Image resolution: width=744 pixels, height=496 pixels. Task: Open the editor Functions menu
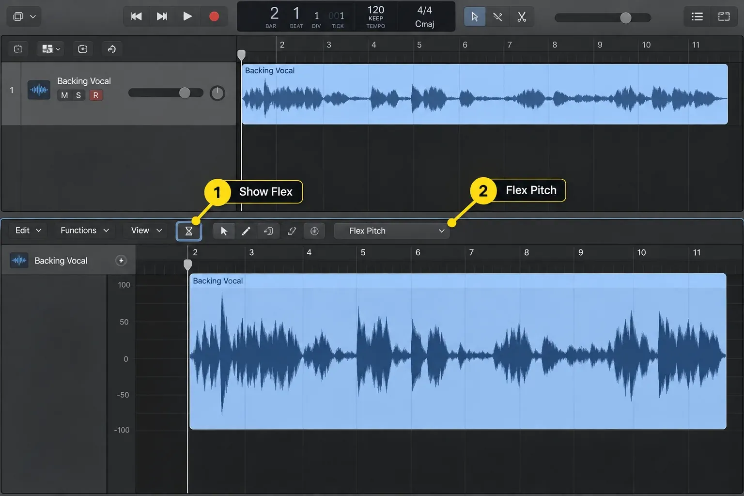click(x=85, y=231)
